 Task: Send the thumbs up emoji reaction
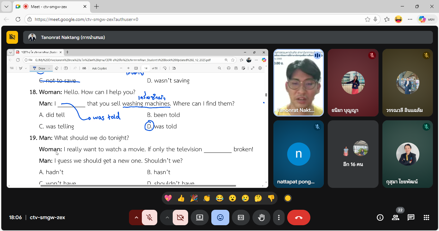tap(181, 198)
